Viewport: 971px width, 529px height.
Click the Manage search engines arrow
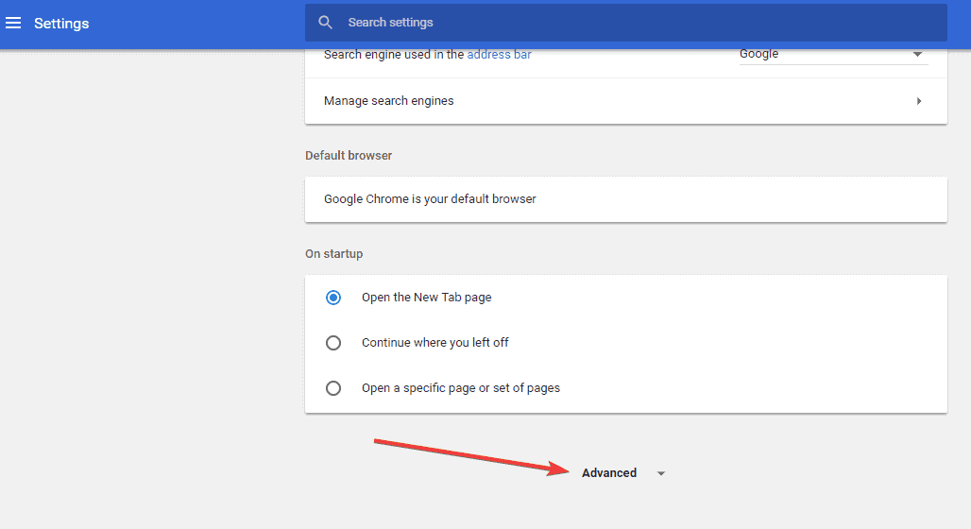pyautogui.click(x=919, y=101)
